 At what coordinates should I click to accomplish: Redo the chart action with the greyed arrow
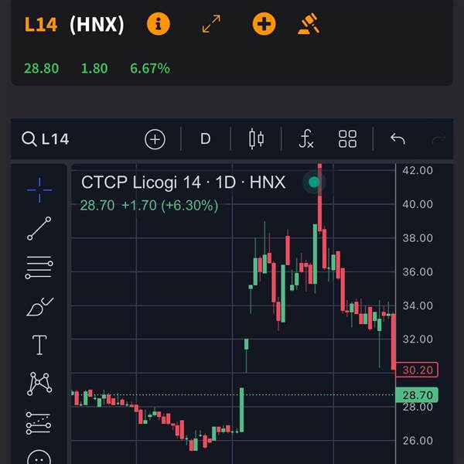(x=438, y=138)
